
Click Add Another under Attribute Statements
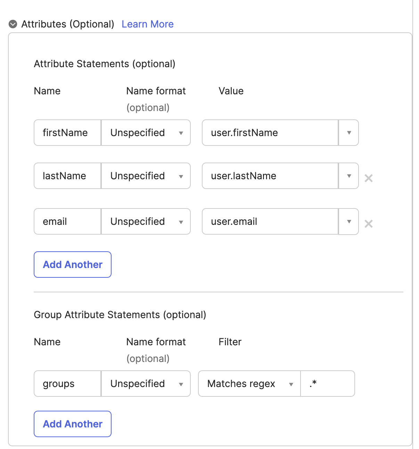tap(72, 265)
